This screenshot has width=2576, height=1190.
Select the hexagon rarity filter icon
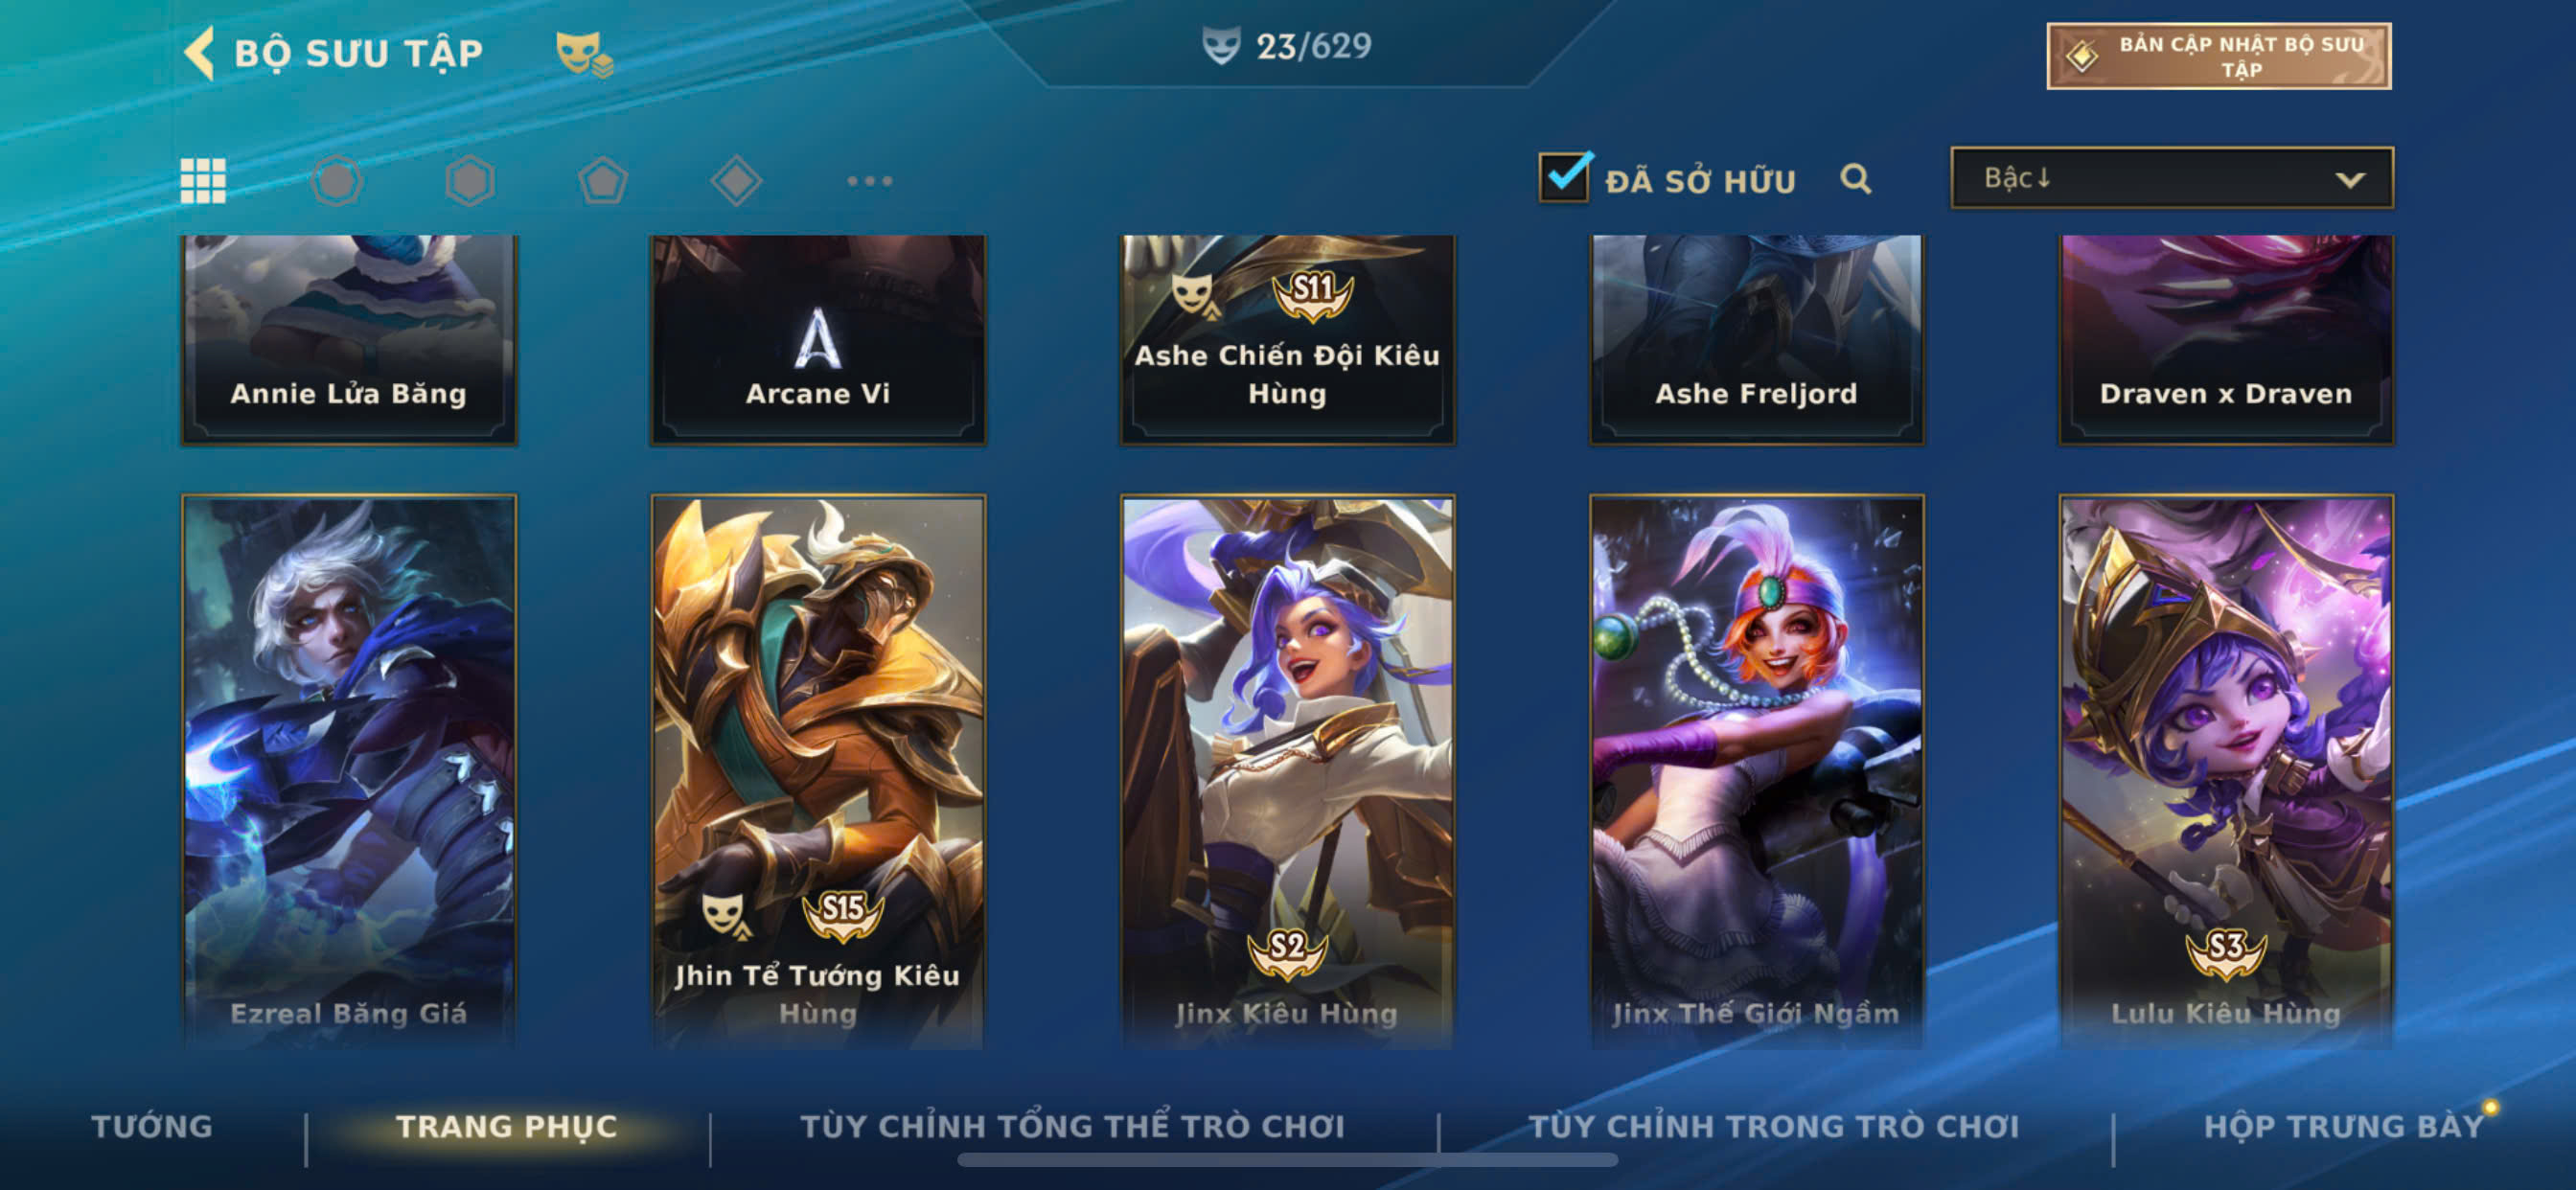[470, 181]
